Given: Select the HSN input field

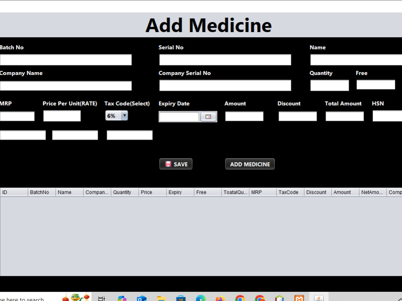Looking at the screenshot, I should (387, 116).
